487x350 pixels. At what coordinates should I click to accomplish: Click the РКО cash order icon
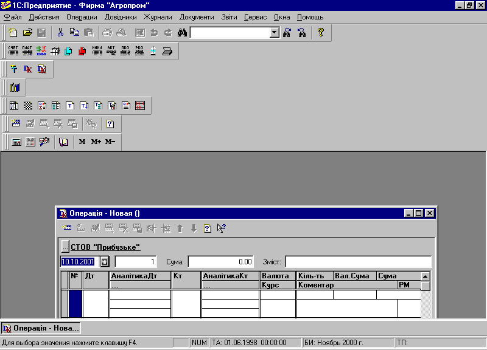tap(139, 51)
